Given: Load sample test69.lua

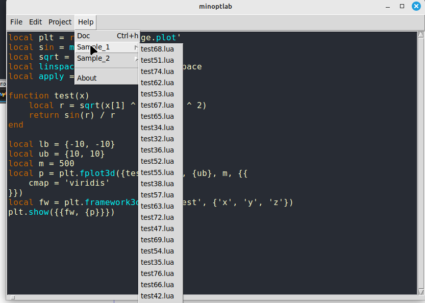Looking at the screenshot, I should [160, 240].
